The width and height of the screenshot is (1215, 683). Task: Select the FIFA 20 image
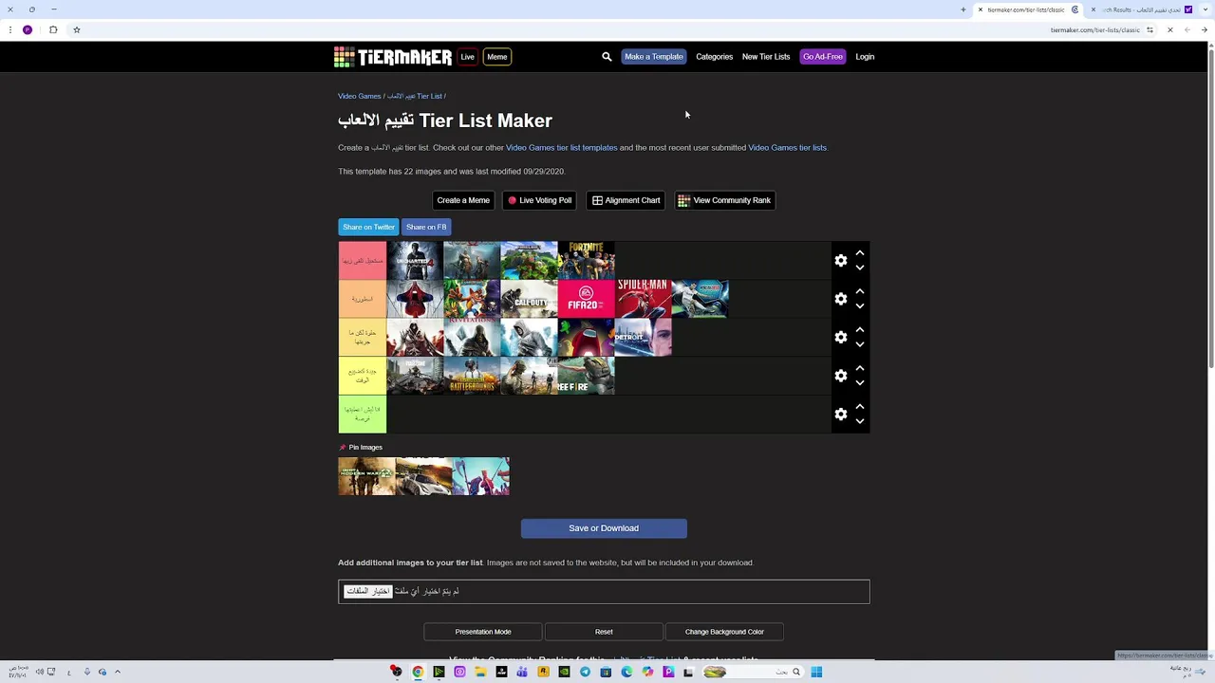[586, 299]
